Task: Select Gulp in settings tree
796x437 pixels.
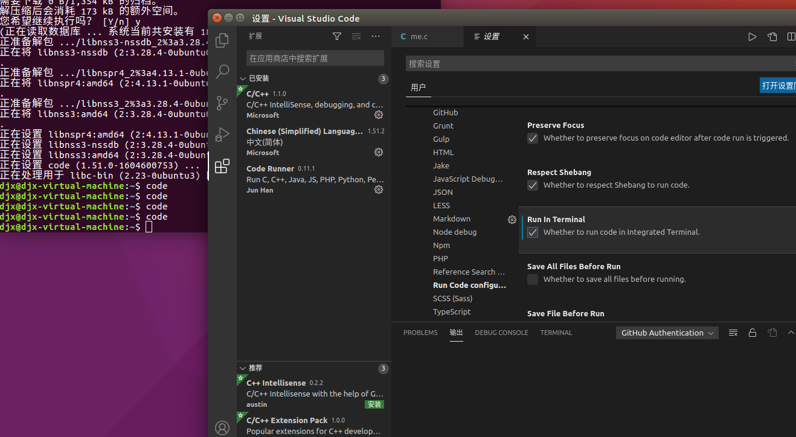Action: (441, 139)
